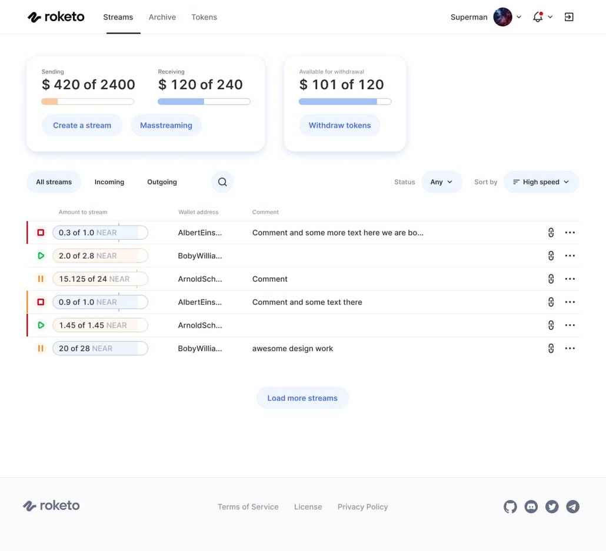This screenshot has width=606, height=551.
Task: Select the Incoming streams filter
Action: [x=109, y=182]
